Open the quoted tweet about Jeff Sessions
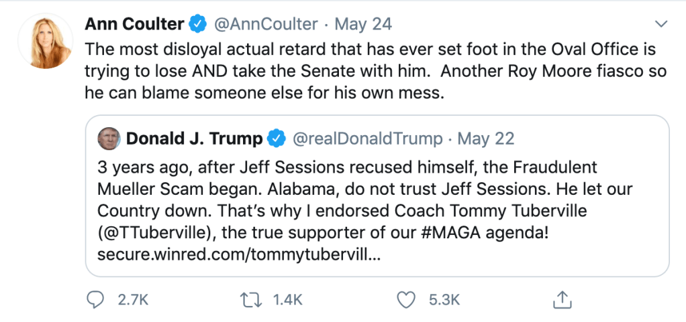Image resolution: width=686 pixels, height=322 pixels. [376, 199]
